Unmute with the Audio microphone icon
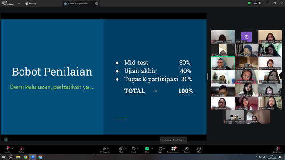Viewport: 285px width, 160px height. [x=8, y=148]
